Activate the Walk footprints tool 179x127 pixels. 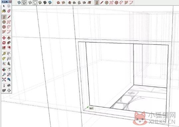(4, 91)
